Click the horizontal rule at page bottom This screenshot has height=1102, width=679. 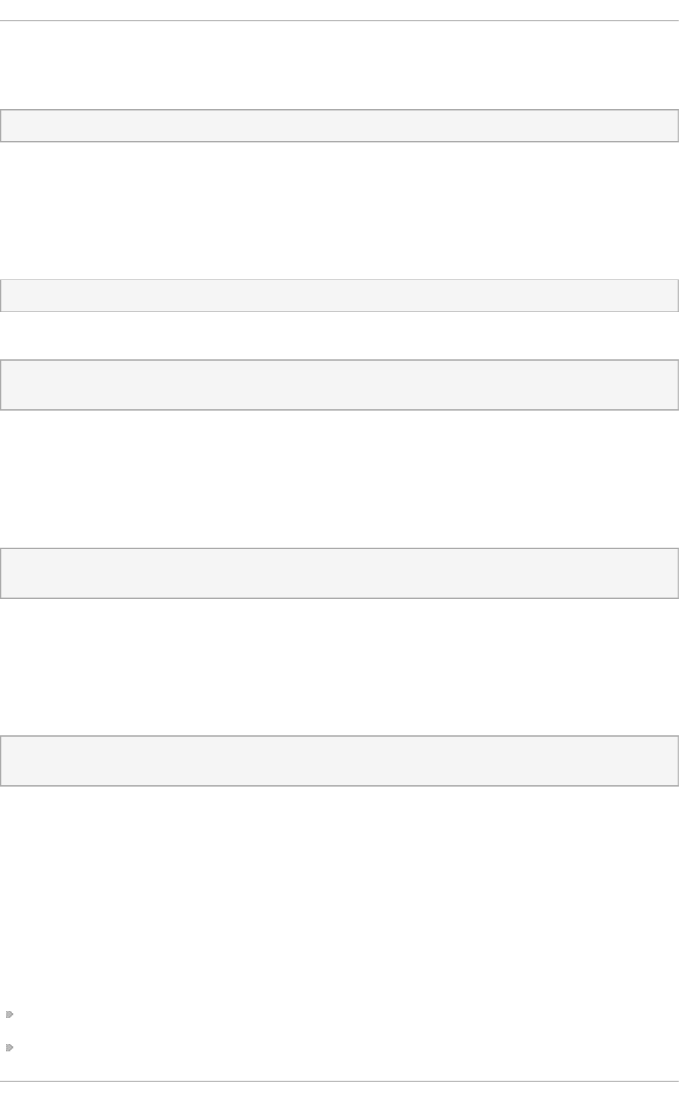pos(339,1081)
